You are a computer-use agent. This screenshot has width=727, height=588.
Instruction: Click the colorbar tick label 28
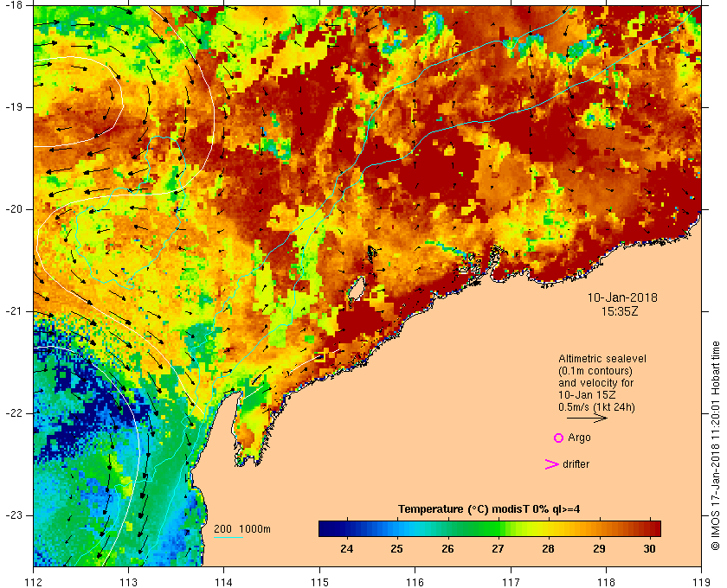[549, 548]
